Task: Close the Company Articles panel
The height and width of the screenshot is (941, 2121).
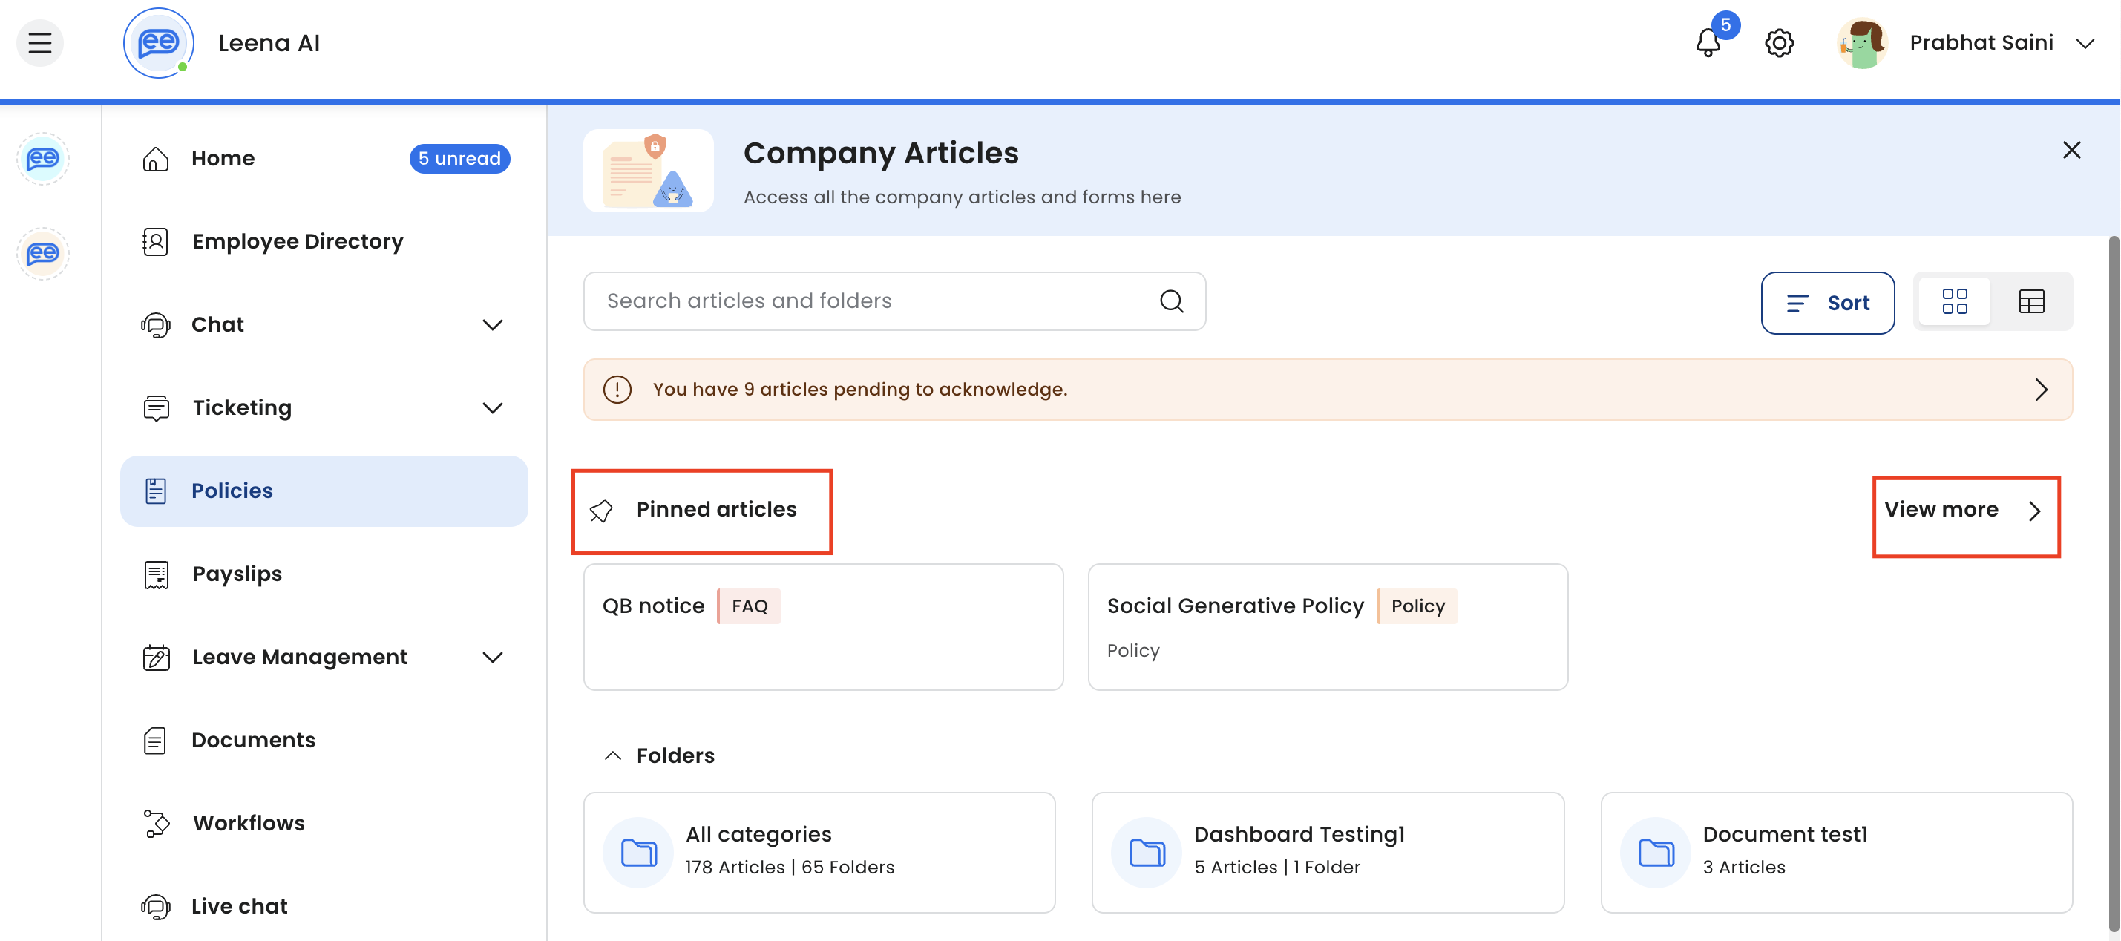Action: (2071, 150)
